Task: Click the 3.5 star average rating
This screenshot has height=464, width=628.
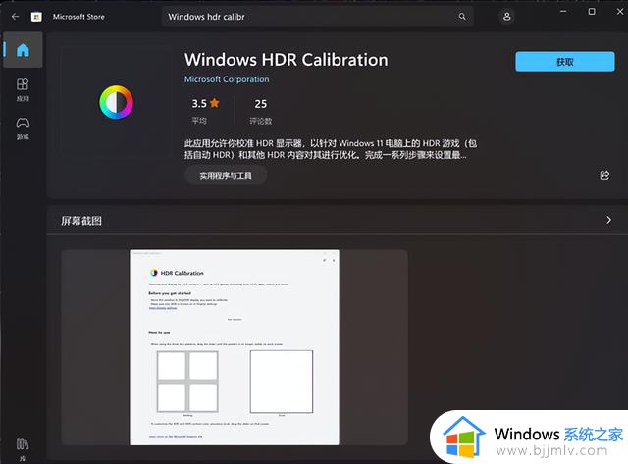Action: (x=205, y=110)
